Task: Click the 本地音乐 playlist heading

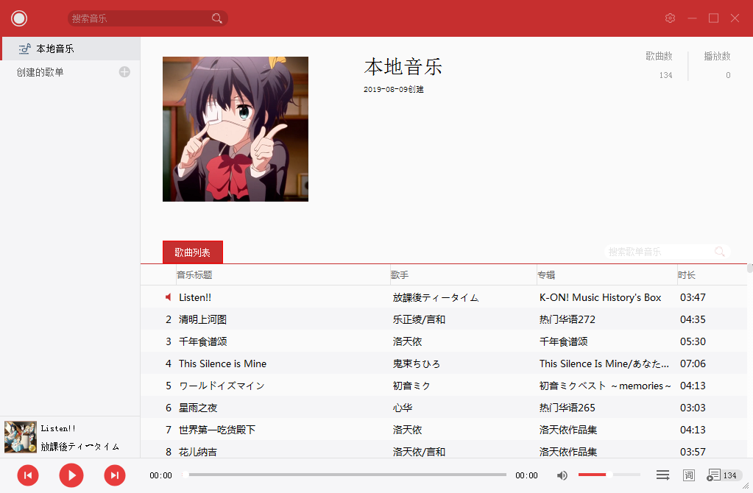Action: pos(403,67)
